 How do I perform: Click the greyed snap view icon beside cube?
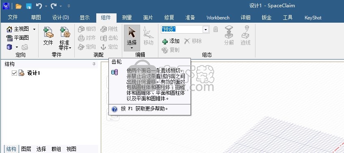(x=25, y=47)
